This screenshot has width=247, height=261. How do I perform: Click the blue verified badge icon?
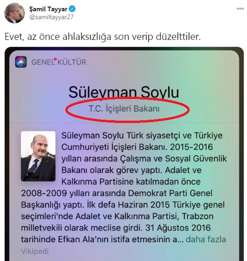click(72, 9)
